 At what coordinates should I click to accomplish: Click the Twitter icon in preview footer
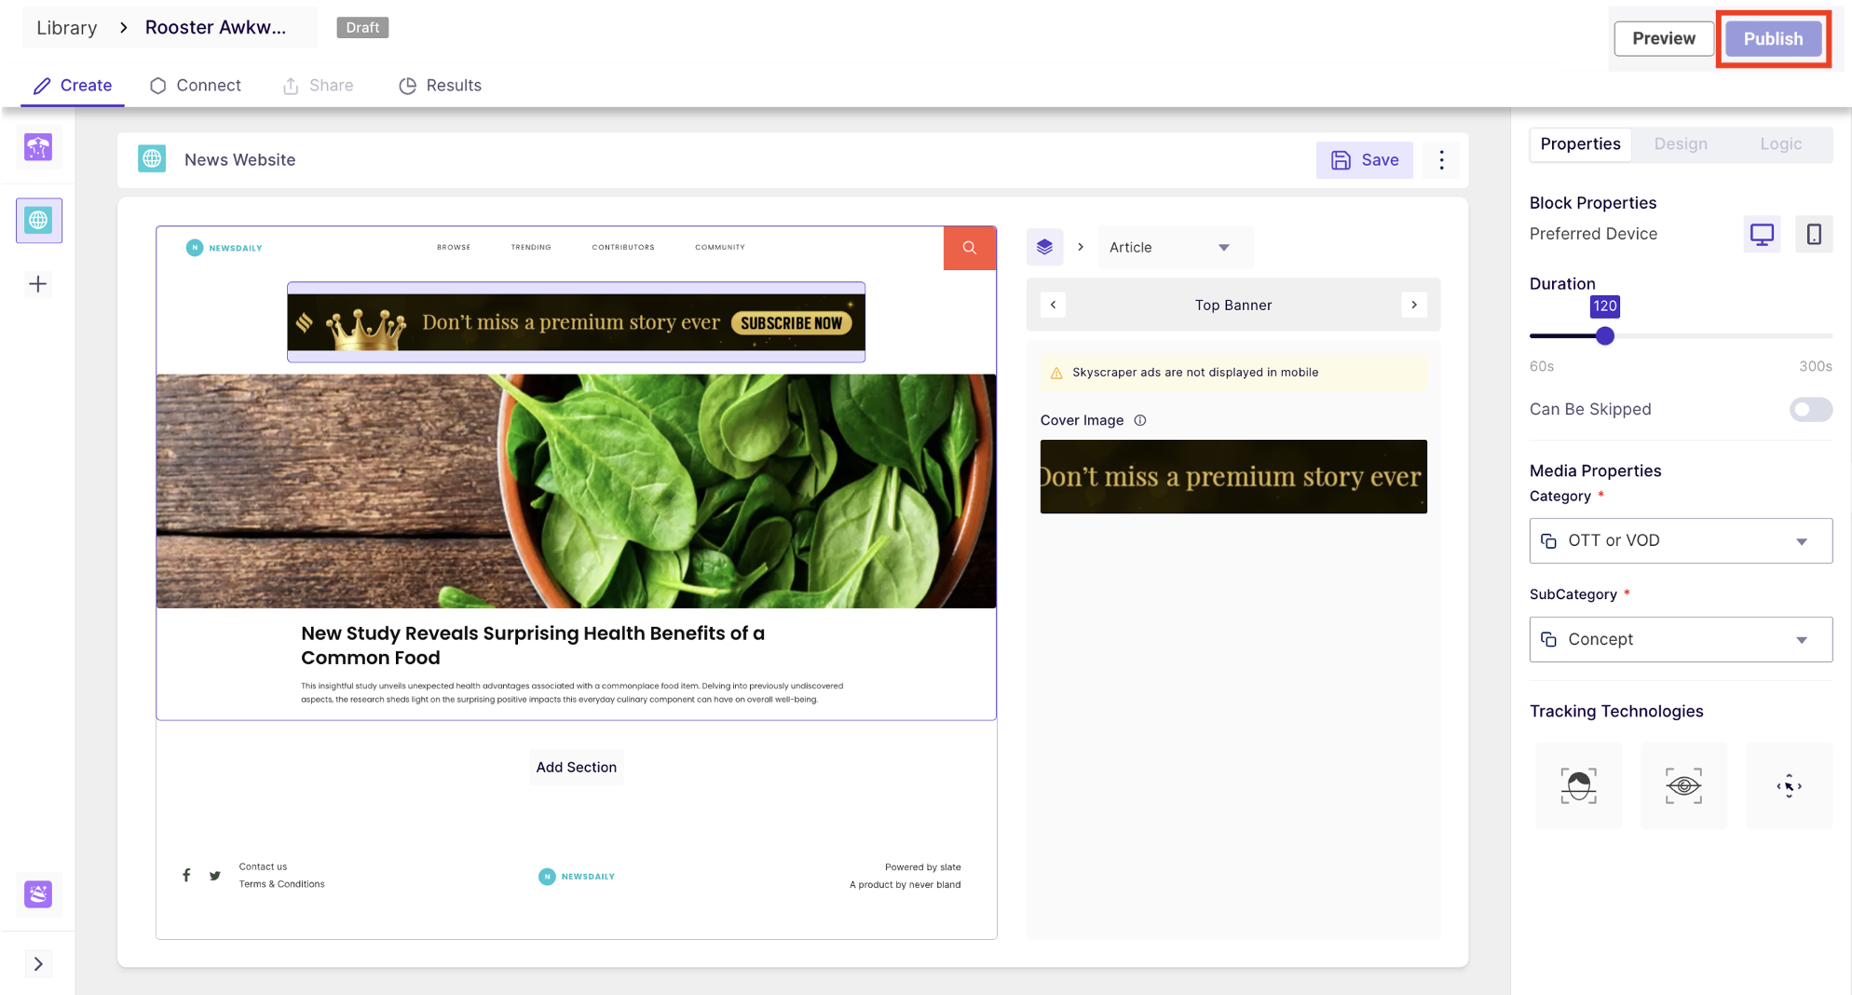click(x=215, y=876)
